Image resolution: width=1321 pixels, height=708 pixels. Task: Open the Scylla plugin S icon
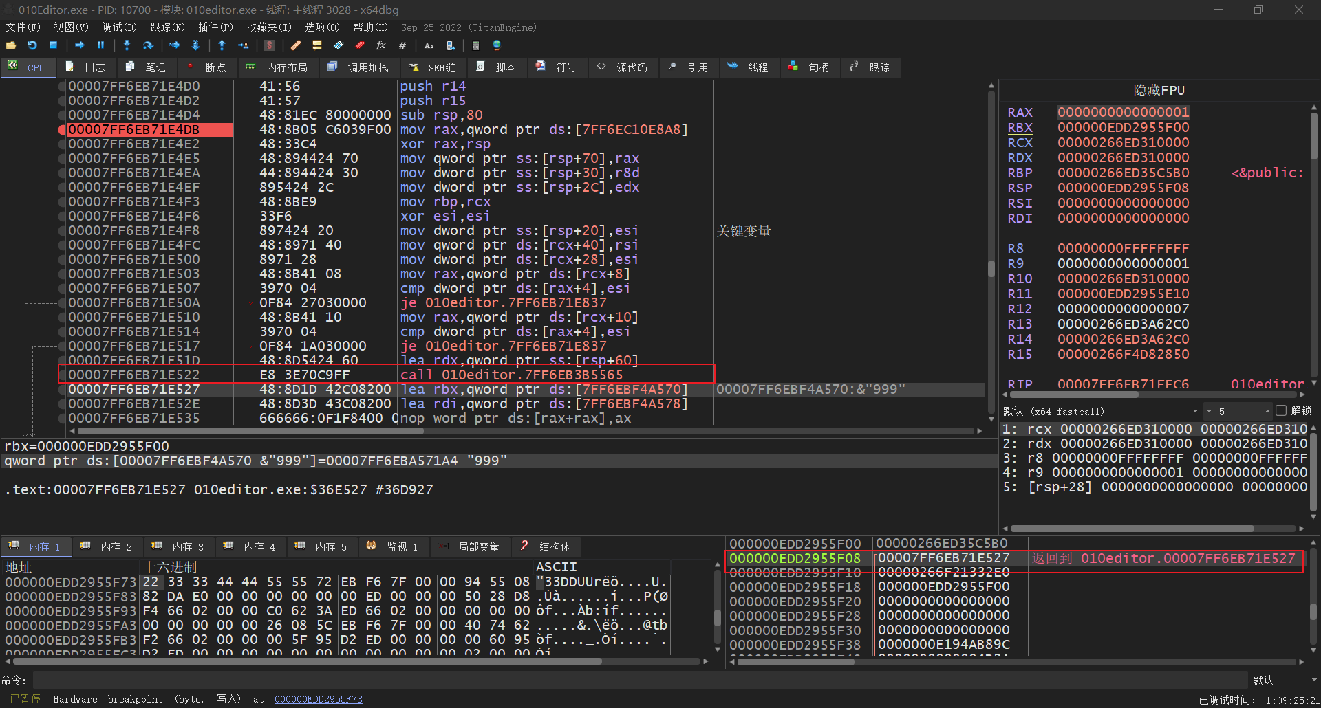click(x=270, y=45)
